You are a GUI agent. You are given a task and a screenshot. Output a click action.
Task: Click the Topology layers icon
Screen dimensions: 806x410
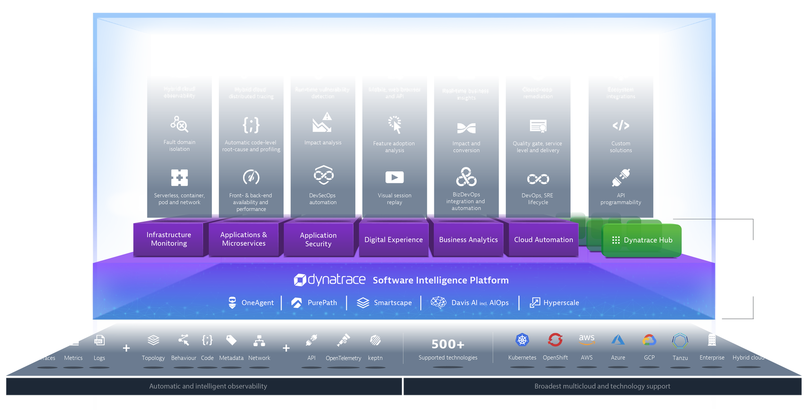tap(153, 340)
